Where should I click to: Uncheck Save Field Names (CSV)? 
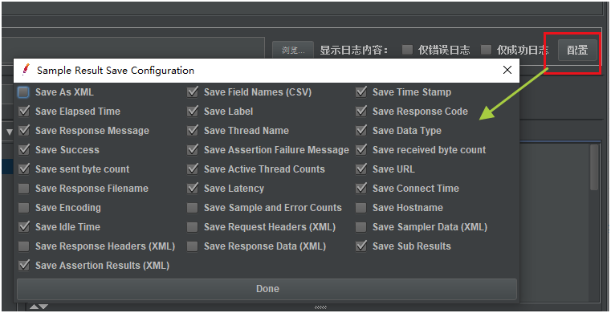193,92
